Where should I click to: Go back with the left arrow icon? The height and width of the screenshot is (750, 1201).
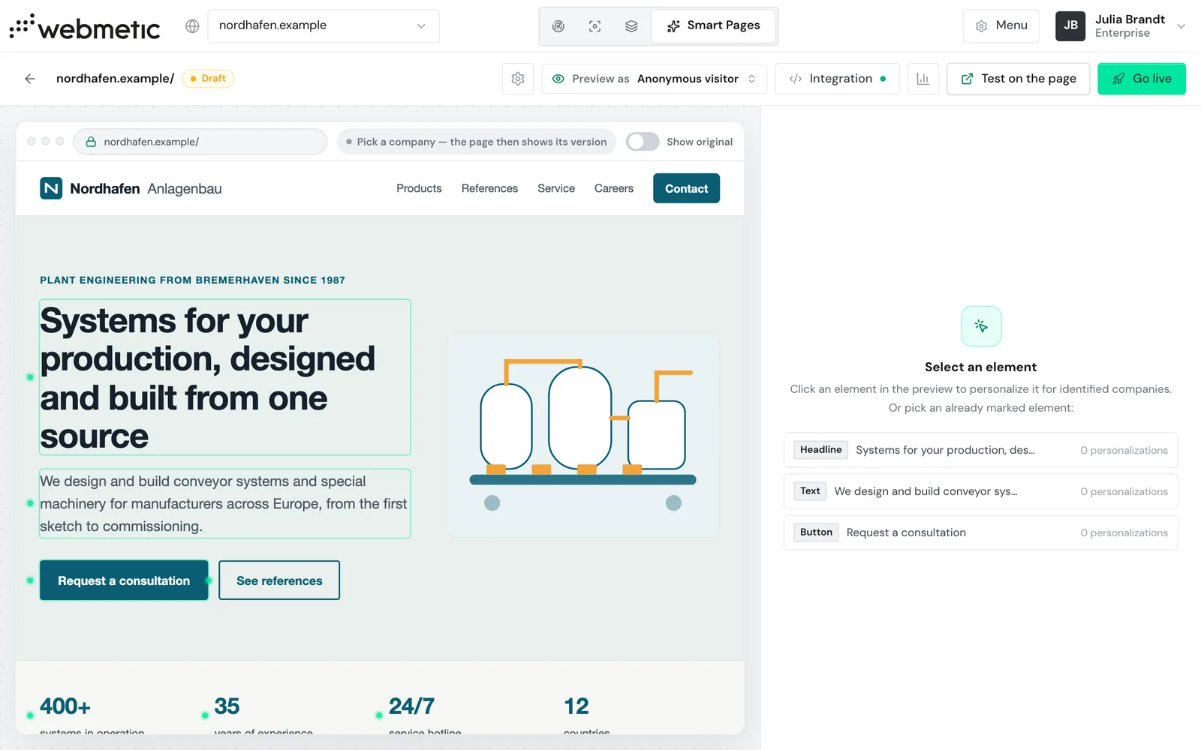point(30,79)
